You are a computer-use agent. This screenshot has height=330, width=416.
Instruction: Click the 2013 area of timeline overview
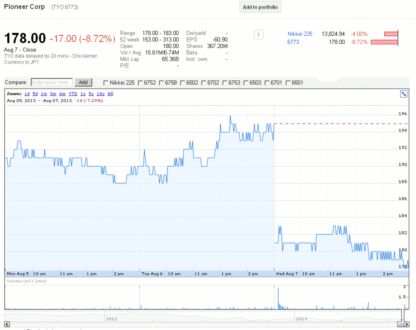(302, 318)
